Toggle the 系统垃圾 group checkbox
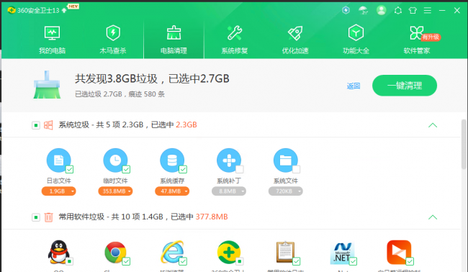Image resolution: width=468 pixels, height=272 pixels. 36,125
